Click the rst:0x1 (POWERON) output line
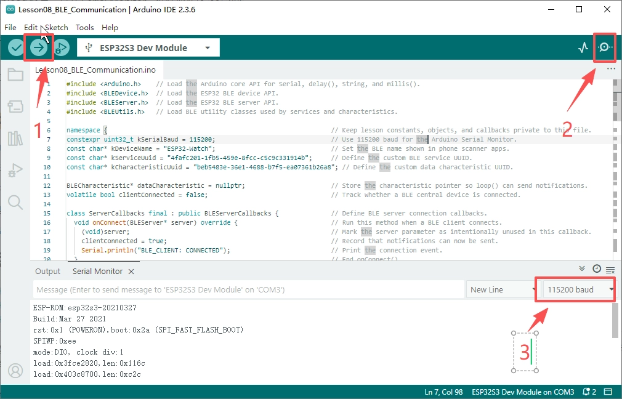The width and height of the screenshot is (622, 399). (139, 330)
